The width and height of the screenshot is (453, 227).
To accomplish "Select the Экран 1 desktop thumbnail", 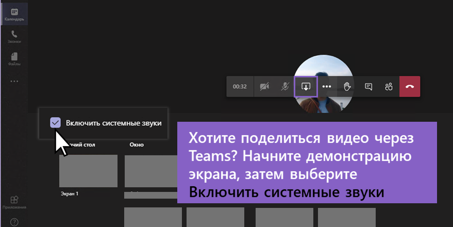I will [x=89, y=171].
